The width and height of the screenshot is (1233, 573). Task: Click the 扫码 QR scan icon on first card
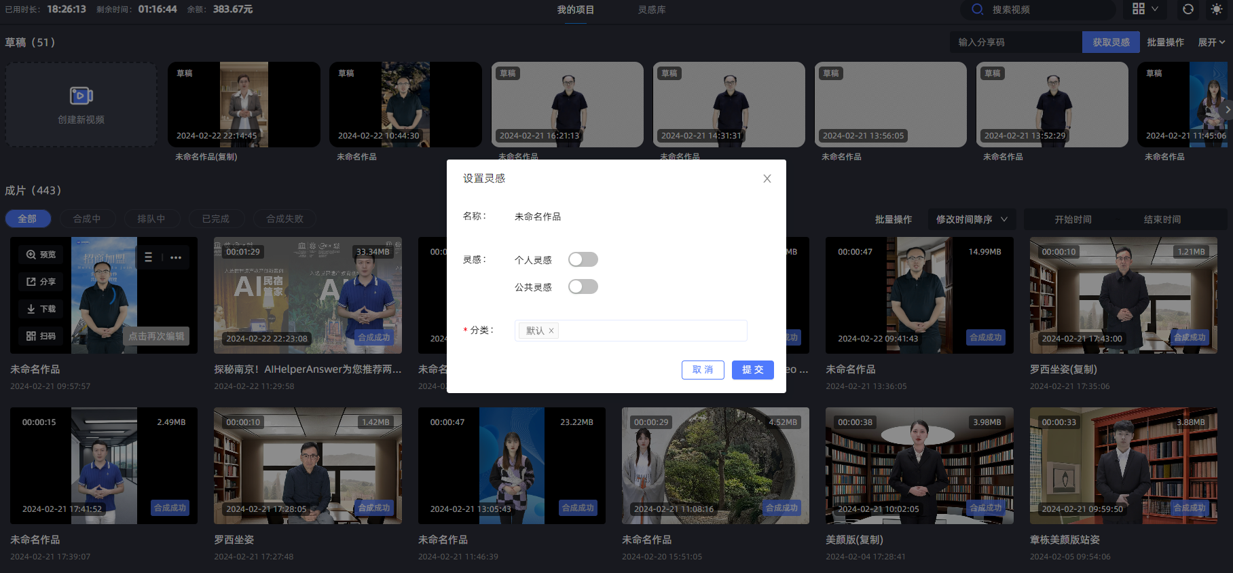(31, 336)
